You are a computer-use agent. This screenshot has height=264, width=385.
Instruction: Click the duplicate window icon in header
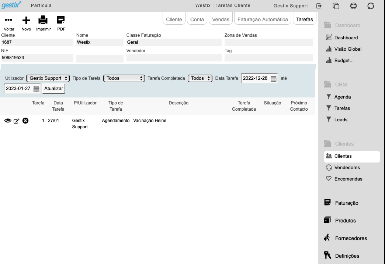336,6
